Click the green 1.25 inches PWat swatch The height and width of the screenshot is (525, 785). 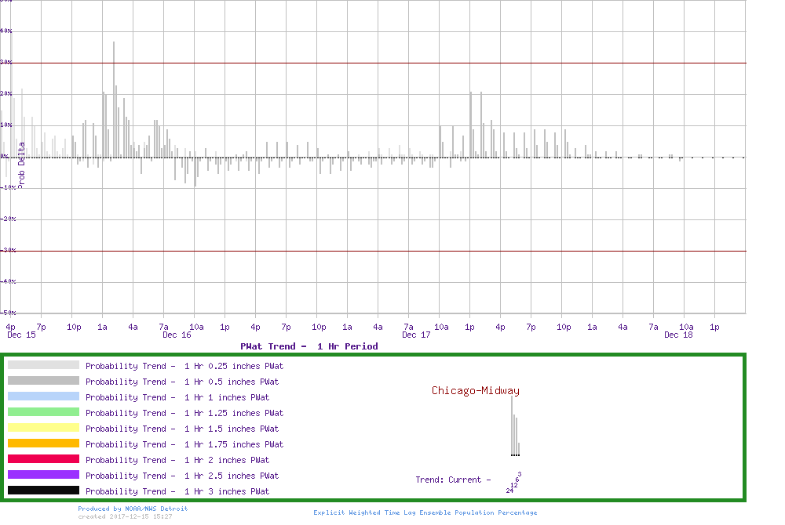(x=43, y=412)
